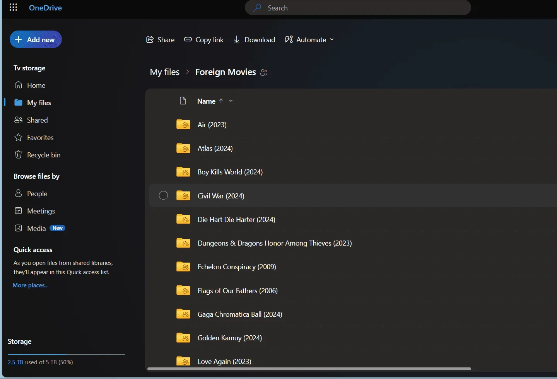Open the Name column options chevron
The image size is (557, 379).
[x=231, y=101]
